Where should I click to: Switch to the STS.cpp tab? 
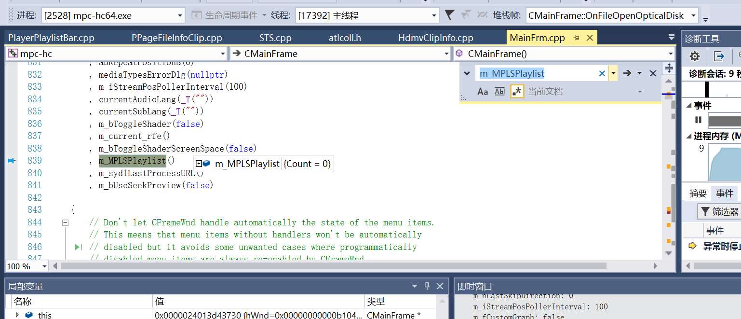point(275,37)
